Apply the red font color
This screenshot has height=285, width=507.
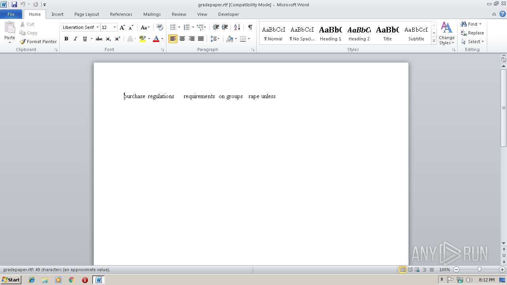(156, 39)
